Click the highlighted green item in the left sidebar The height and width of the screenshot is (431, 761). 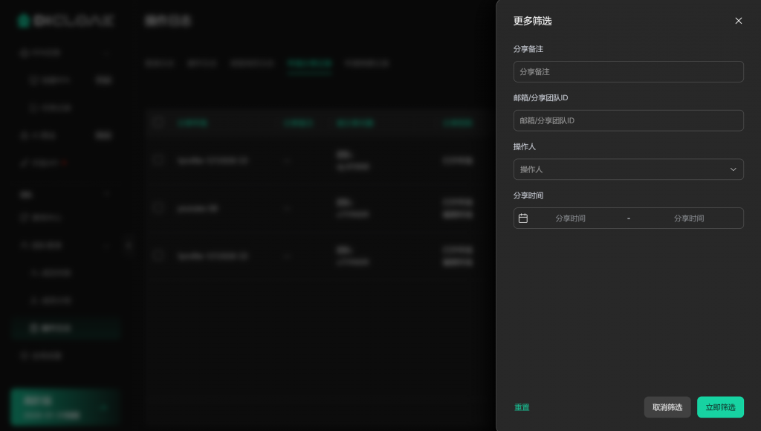tap(65, 328)
